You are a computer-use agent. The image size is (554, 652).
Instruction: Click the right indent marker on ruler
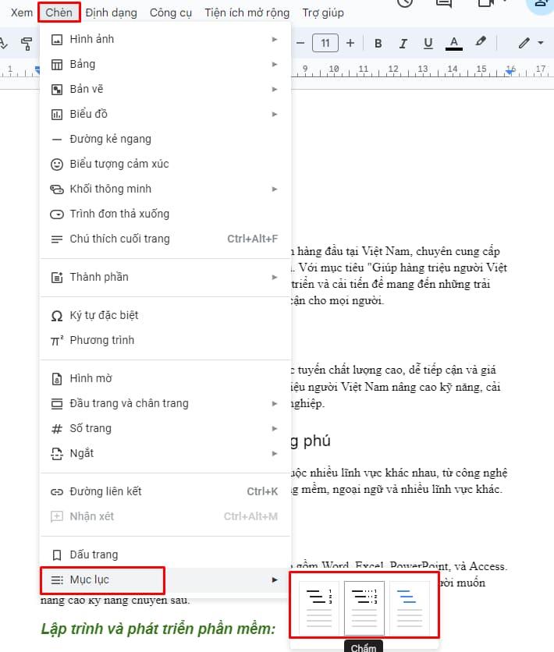pos(510,72)
